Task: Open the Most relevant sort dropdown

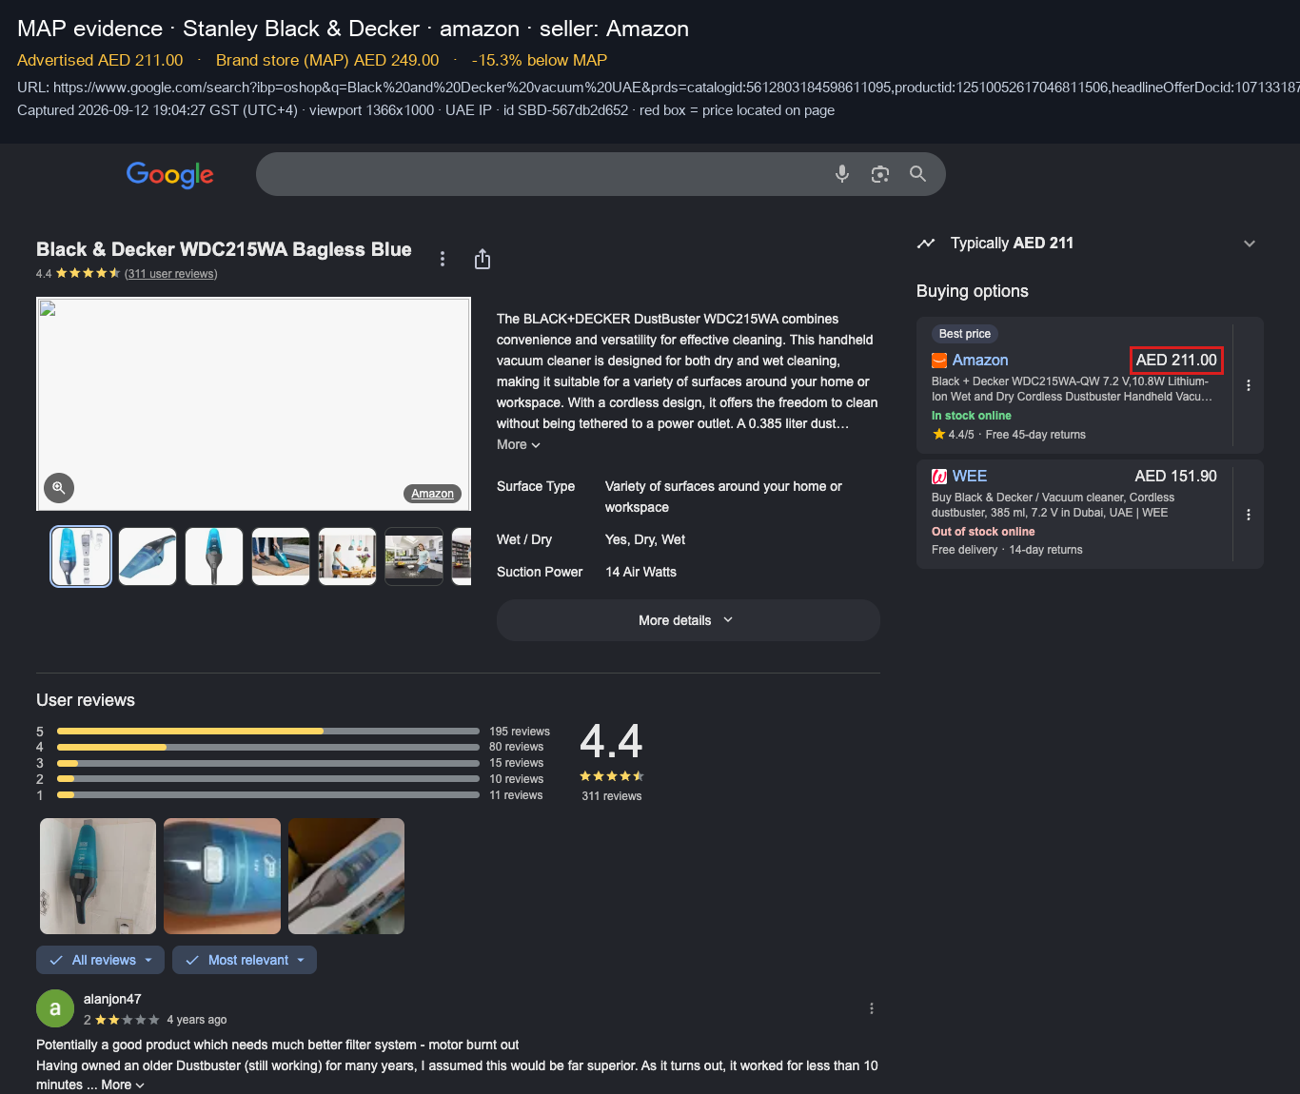Action: coord(245,960)
